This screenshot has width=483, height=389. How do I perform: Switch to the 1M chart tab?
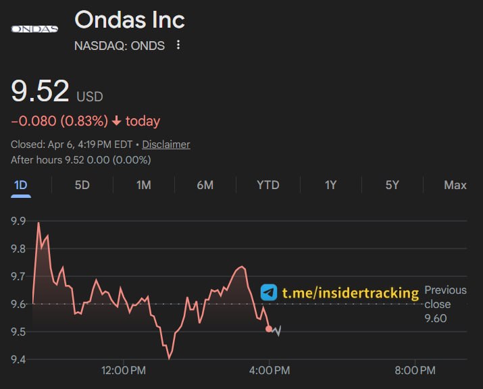click(143, 185)
